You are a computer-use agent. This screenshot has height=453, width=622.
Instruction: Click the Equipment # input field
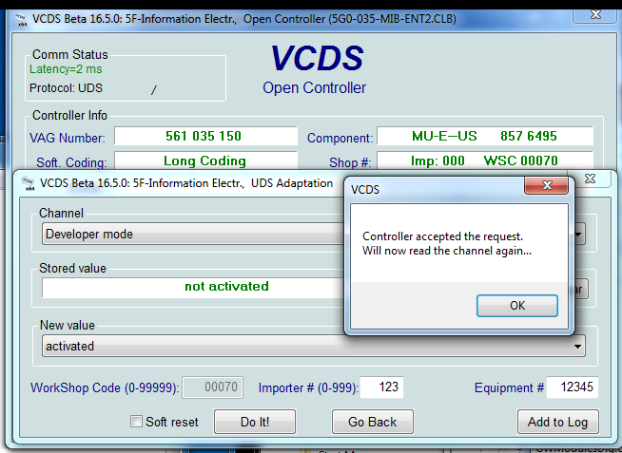tap(572, 387)
